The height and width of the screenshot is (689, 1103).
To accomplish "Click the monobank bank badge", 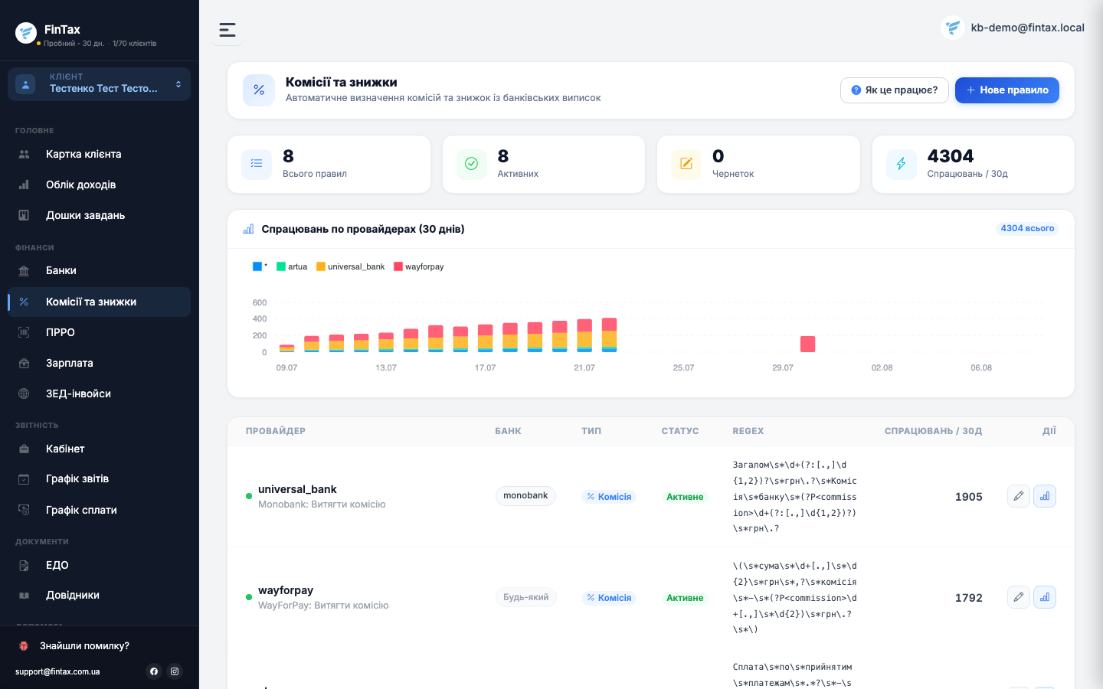I will 525,496.
